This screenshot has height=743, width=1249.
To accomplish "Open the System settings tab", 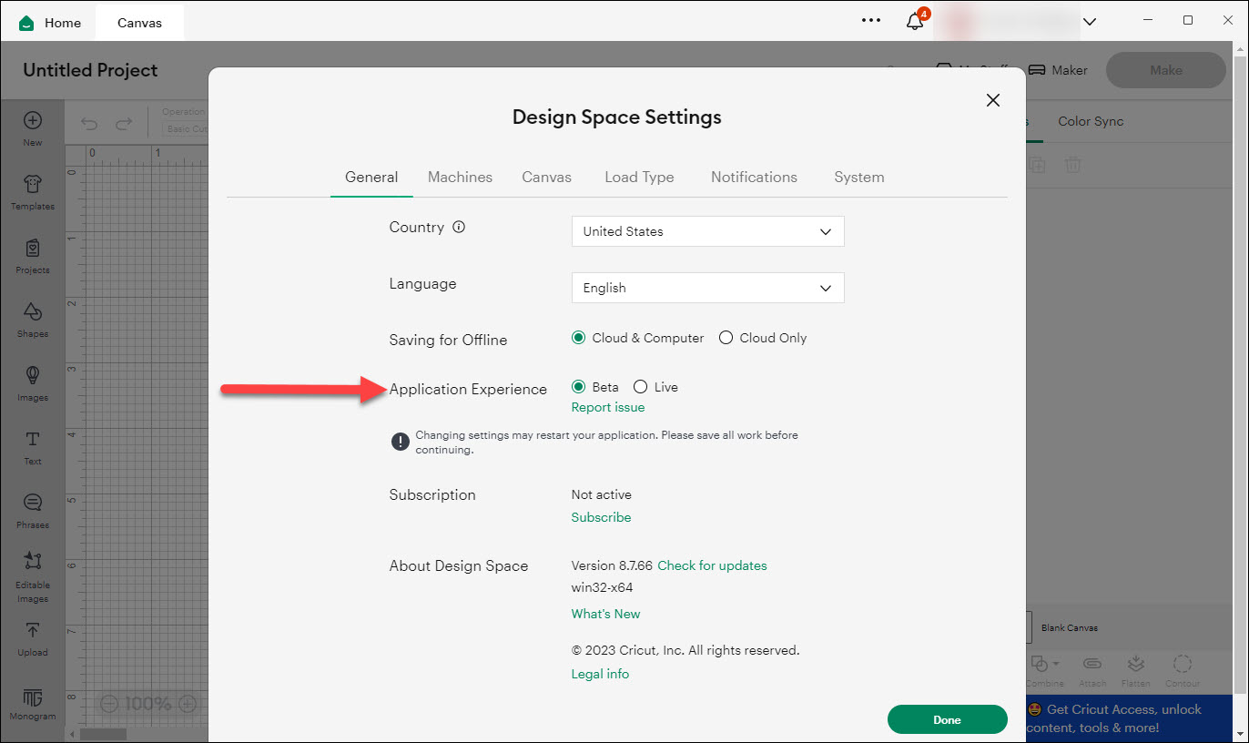I will 859,178.
